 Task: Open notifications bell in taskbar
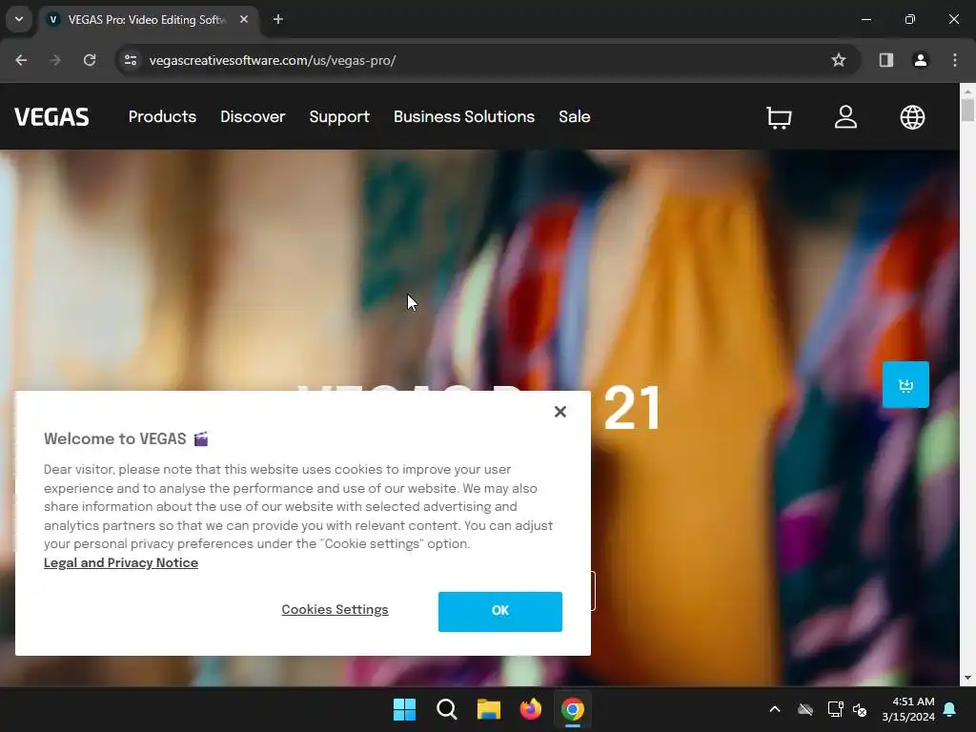pos(950,709)
